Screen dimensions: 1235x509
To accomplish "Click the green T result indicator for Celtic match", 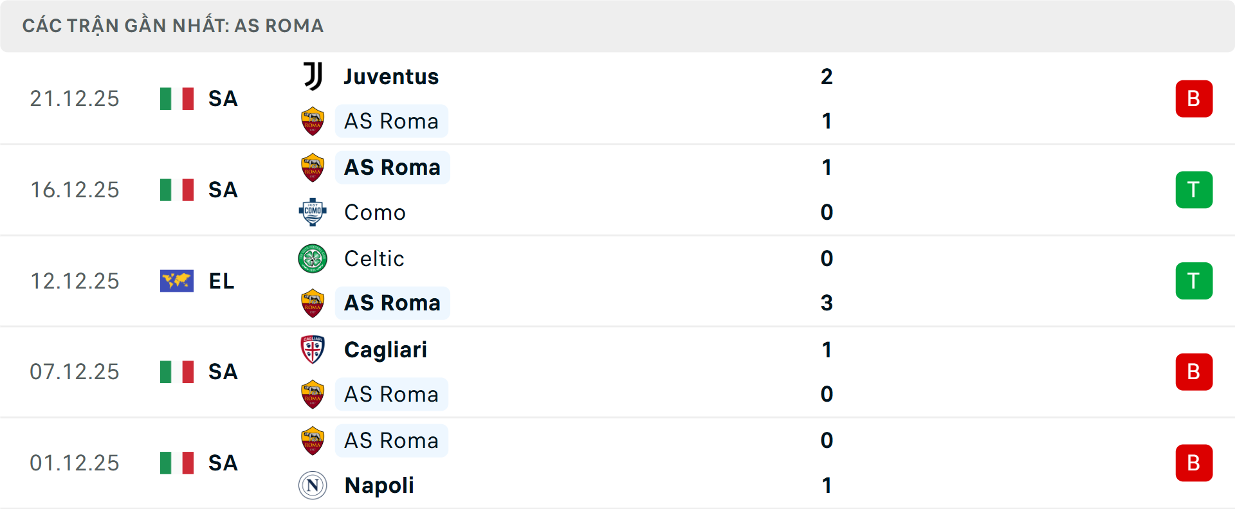I will point(1194,281).
